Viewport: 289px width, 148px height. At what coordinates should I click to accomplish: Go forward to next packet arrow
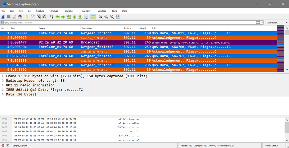point(63,17)
